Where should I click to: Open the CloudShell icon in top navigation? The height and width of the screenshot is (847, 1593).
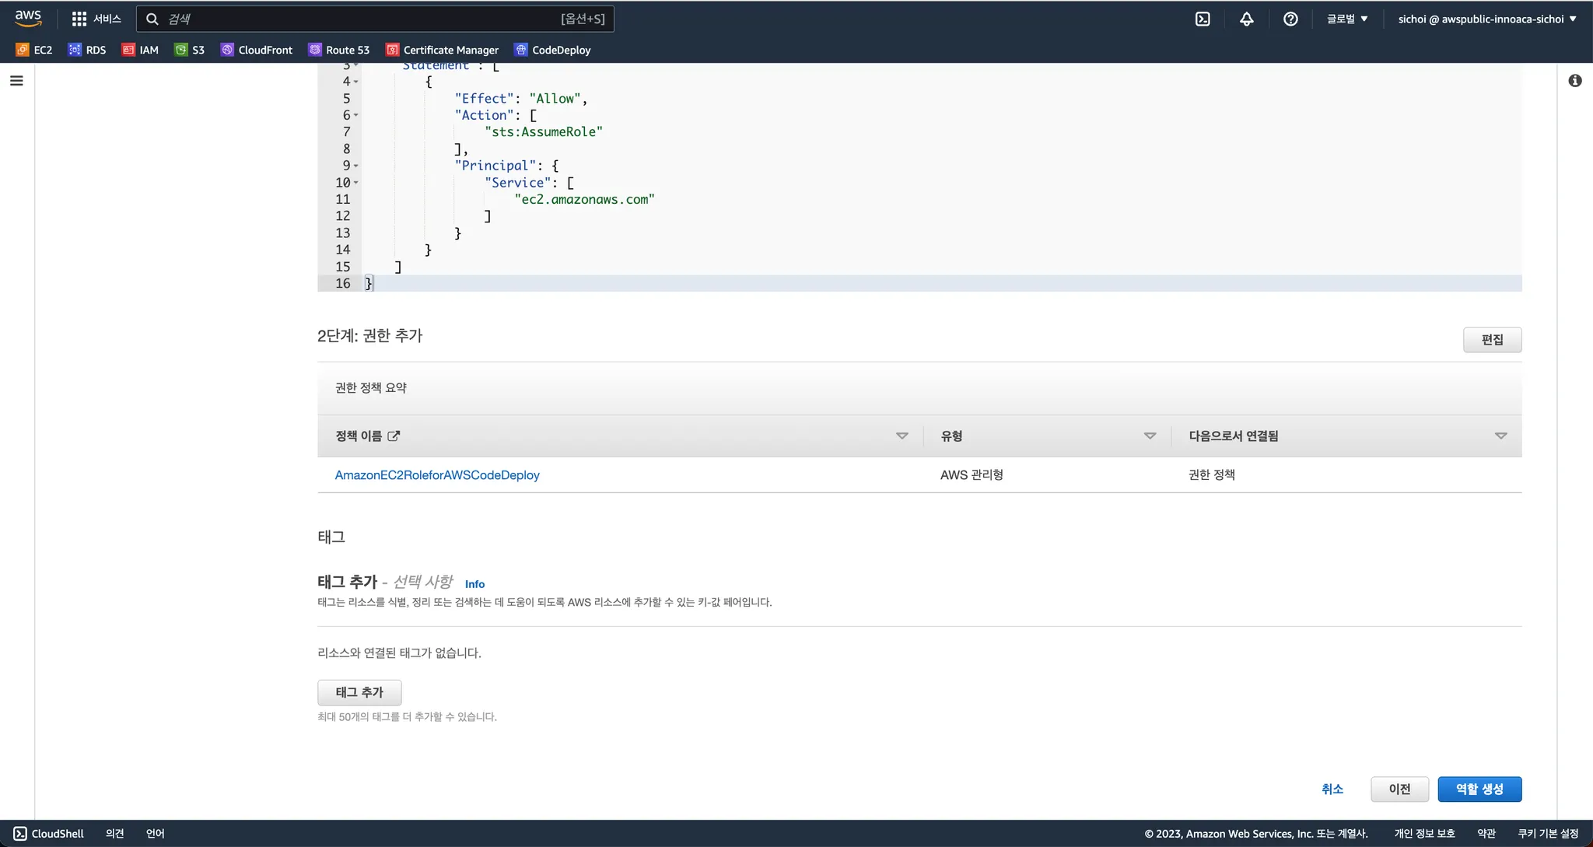pyautogui.click(x=1203, y=19)
